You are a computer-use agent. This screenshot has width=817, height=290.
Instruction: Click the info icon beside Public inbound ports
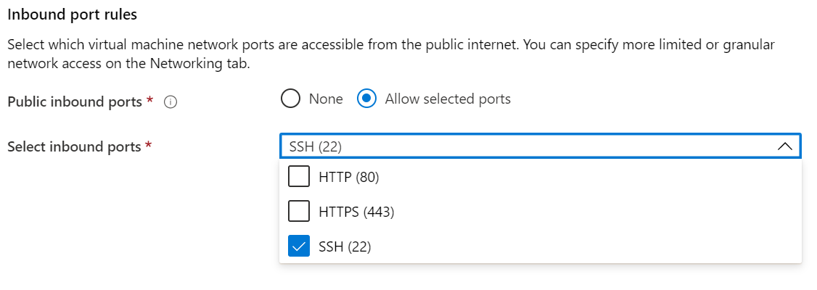(171, 102)
